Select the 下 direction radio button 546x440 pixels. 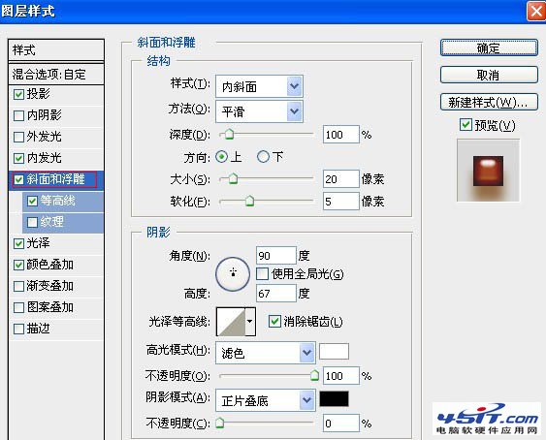pos(263,157)
